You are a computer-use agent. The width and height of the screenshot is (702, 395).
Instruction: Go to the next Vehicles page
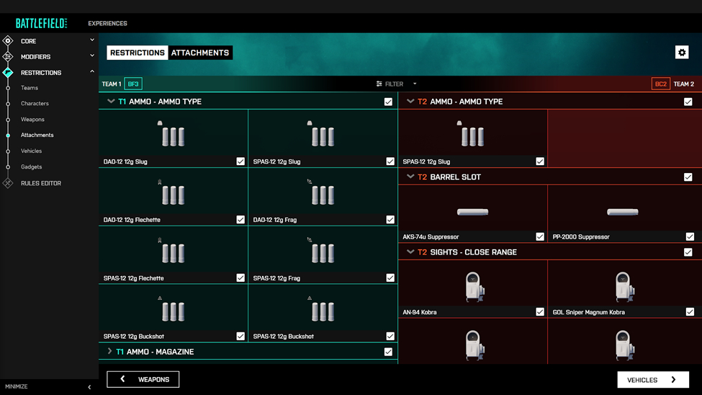coord(653,380)
